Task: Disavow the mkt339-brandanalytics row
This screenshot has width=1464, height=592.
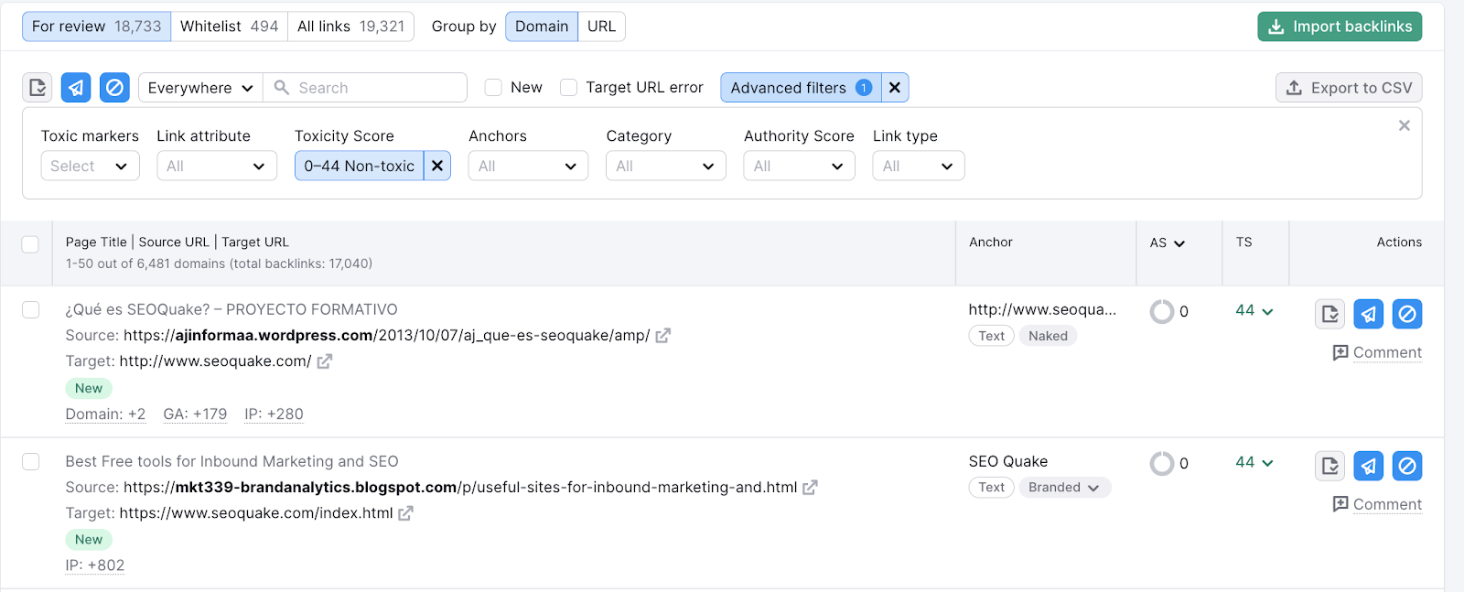Action: pos(1407,466)
